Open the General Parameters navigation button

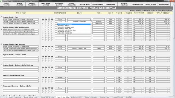(7, 4)
